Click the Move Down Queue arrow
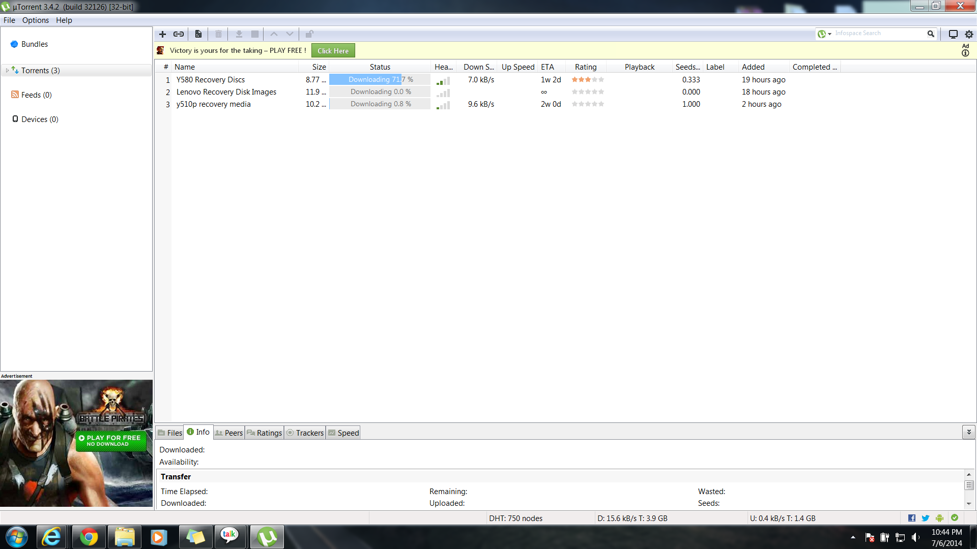Image resolution: width=977 pixels, height=549 pixels. click(x=290, y=34)
